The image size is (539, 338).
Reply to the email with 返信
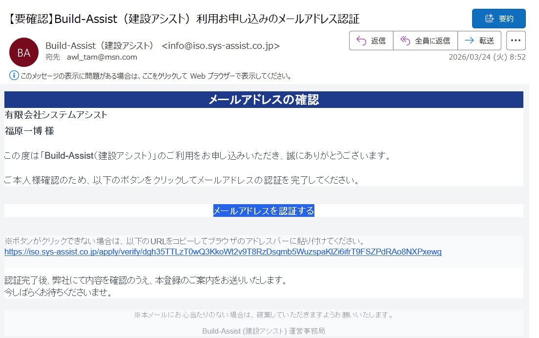[x=371, y=41]
